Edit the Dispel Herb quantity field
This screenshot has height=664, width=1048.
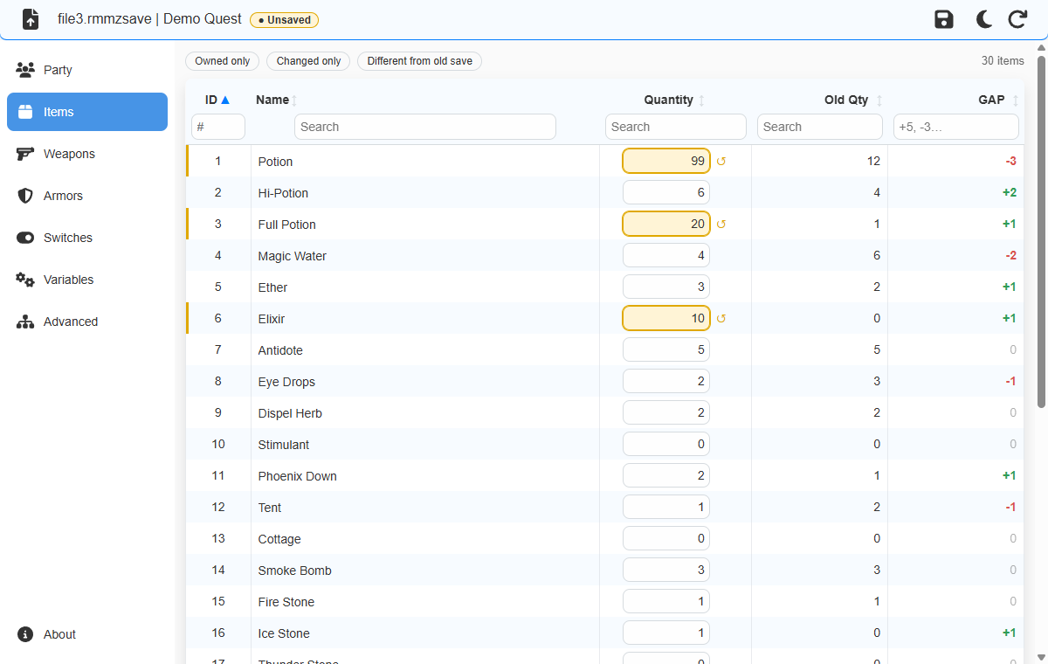666,412
